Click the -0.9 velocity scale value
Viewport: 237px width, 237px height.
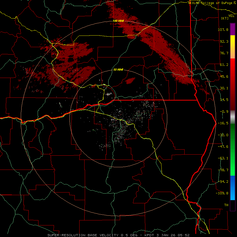(224, 112)
